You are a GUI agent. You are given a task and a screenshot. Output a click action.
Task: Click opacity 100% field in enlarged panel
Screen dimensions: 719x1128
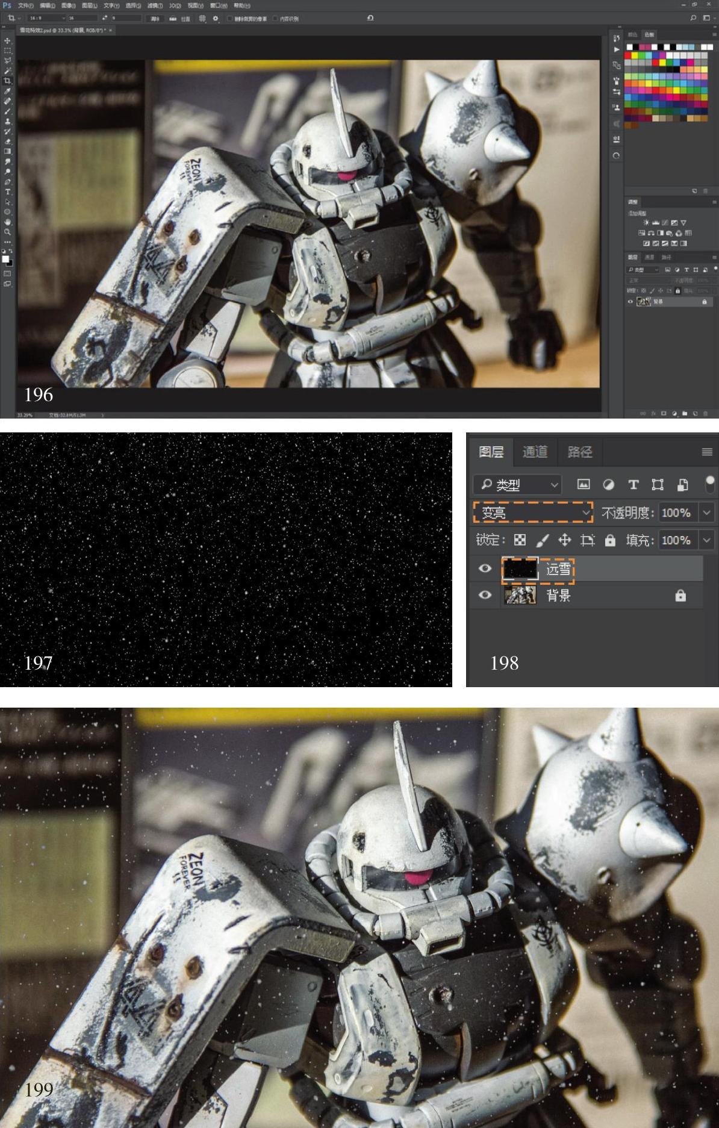678,513
